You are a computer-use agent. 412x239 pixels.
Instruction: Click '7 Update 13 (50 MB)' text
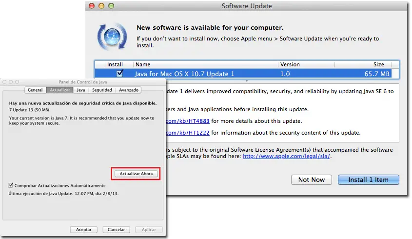tap(29, 110)
